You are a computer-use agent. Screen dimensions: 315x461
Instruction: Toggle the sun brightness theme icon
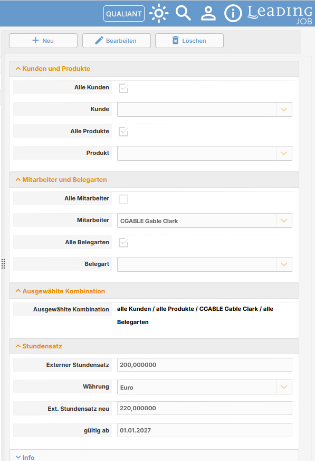[x=159, y=13]
